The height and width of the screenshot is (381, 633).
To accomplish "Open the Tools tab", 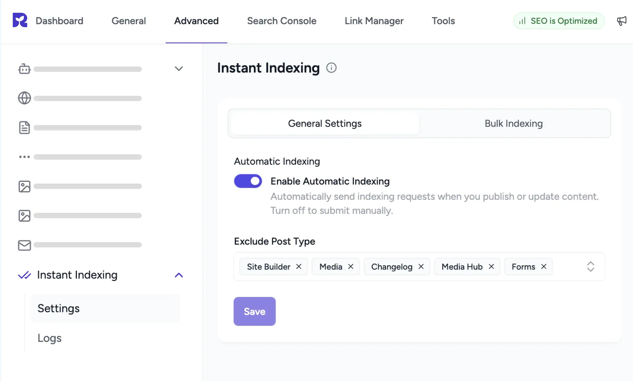I will pos(443,21).
